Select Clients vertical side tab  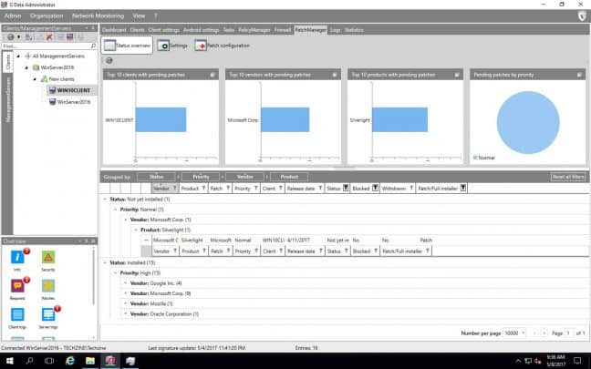point(8,62)
